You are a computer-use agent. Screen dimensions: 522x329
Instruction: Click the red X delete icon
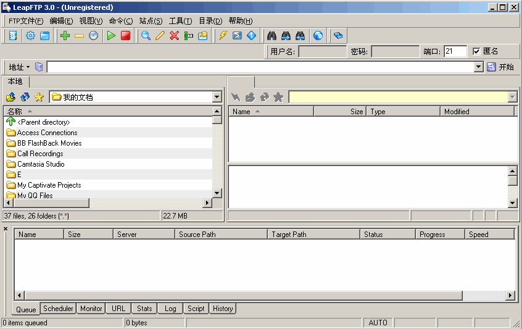point(174,36)
